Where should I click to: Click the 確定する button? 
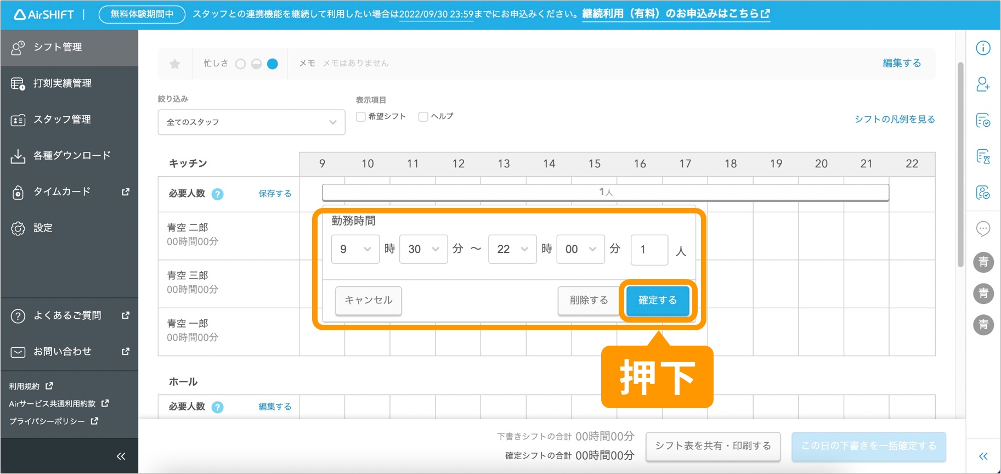[x=658, y=301]
